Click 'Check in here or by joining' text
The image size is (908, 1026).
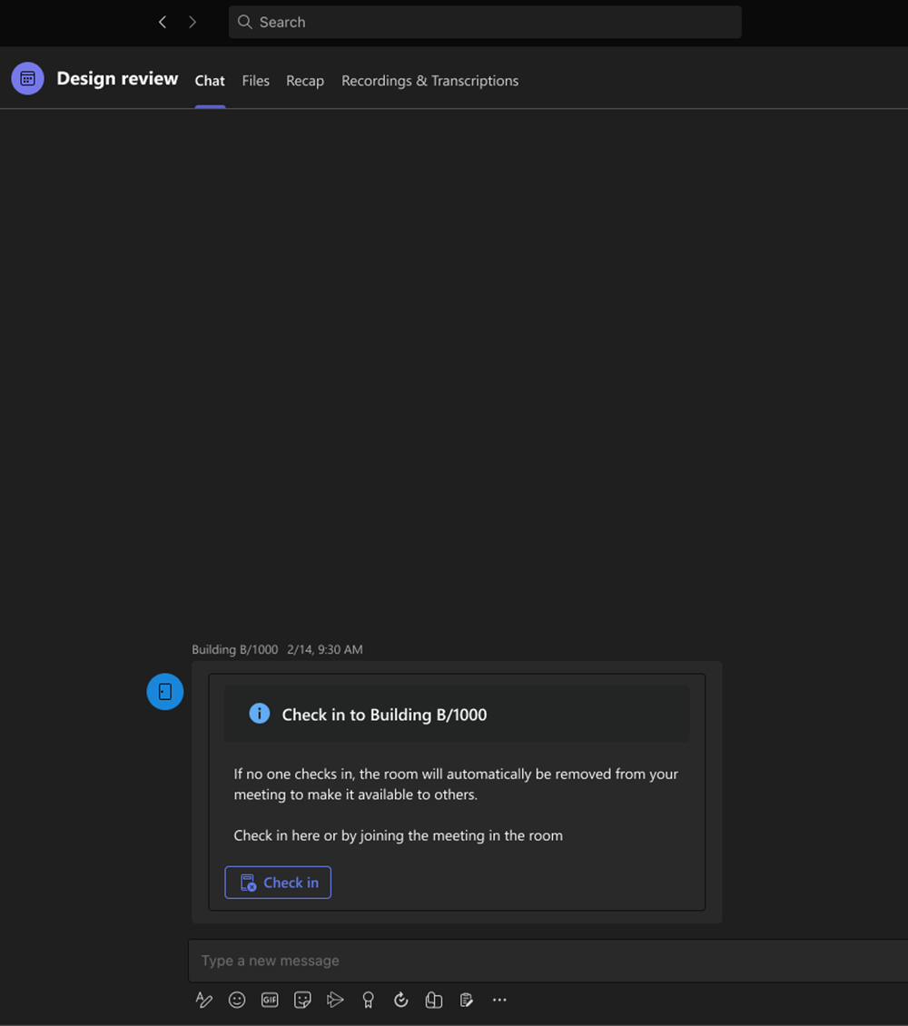click(x=399, y=835)
